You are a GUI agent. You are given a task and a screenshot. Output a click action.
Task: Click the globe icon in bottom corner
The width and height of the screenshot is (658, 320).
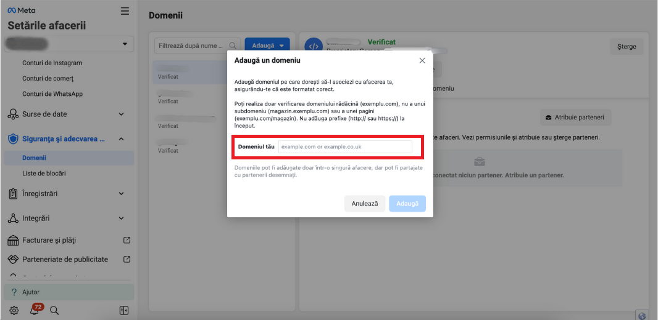pyautogui.click(x=642, y=316)
